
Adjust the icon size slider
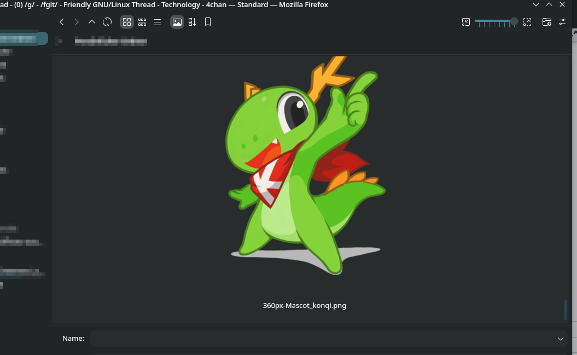click(497, 22)
